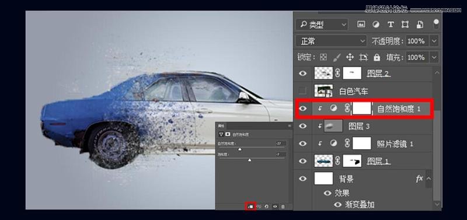
Task: Toggle visibility of 渐变叠加 effect
Action: [337, 205]
